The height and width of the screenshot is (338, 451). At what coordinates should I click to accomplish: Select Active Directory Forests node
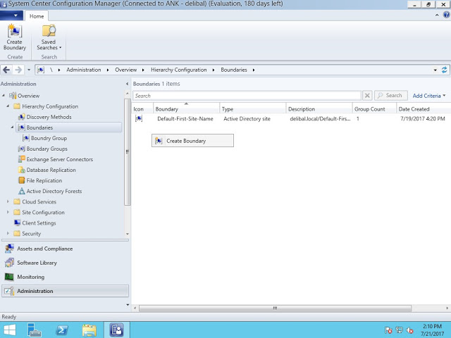click(x=54, y=191)
